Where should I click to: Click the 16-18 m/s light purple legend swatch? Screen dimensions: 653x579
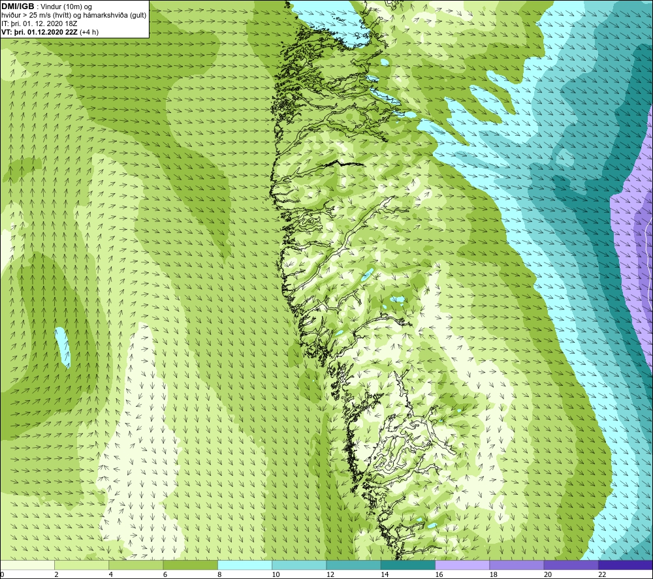click(x=462, y=565)
